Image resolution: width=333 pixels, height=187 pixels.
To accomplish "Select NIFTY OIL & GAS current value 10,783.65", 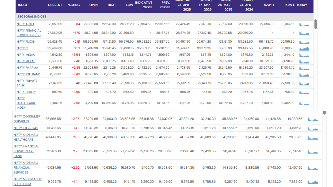I will click(x=53, y=128).
